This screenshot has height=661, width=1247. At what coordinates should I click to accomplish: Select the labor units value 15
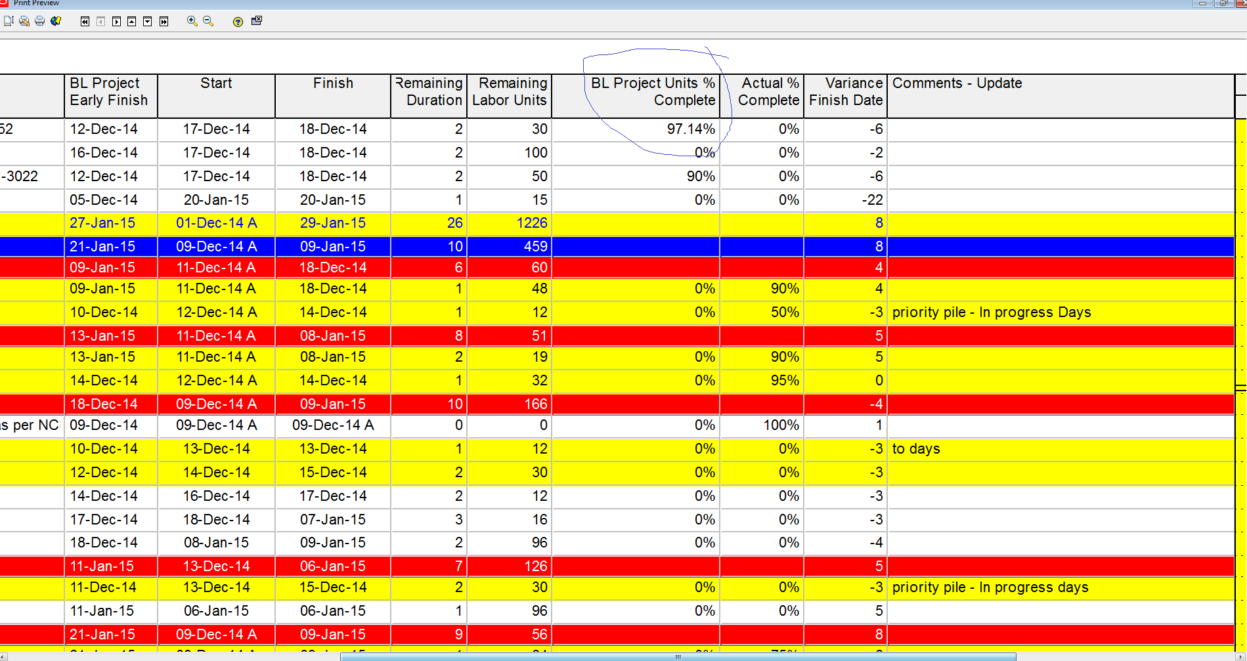pos(509,200)
